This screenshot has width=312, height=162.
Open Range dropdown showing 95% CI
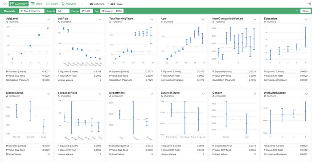click(x=86, y=11)
